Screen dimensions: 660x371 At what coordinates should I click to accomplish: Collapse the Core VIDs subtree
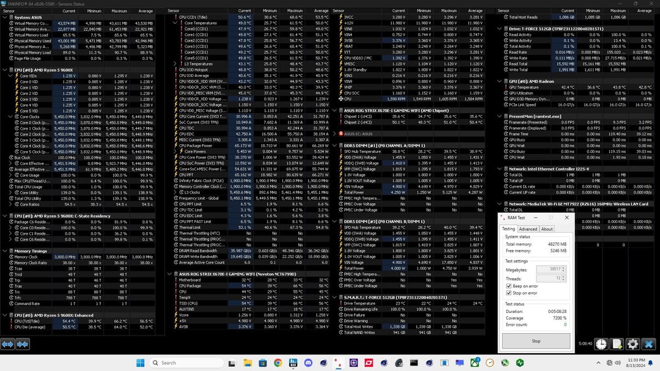(10, 76)
